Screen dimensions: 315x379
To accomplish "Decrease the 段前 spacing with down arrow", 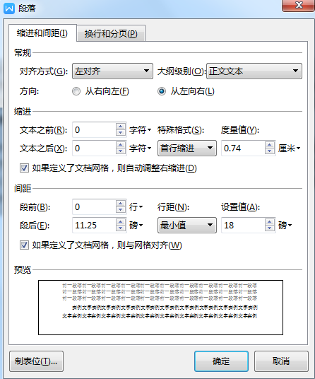I will [121, 210].
